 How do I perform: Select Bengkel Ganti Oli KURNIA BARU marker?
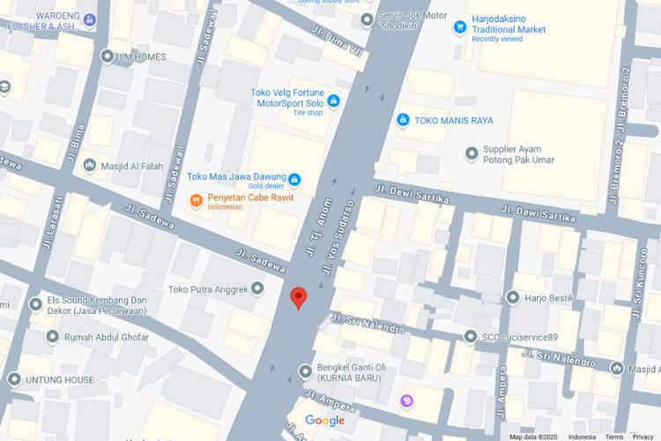[x=305, y=372]
